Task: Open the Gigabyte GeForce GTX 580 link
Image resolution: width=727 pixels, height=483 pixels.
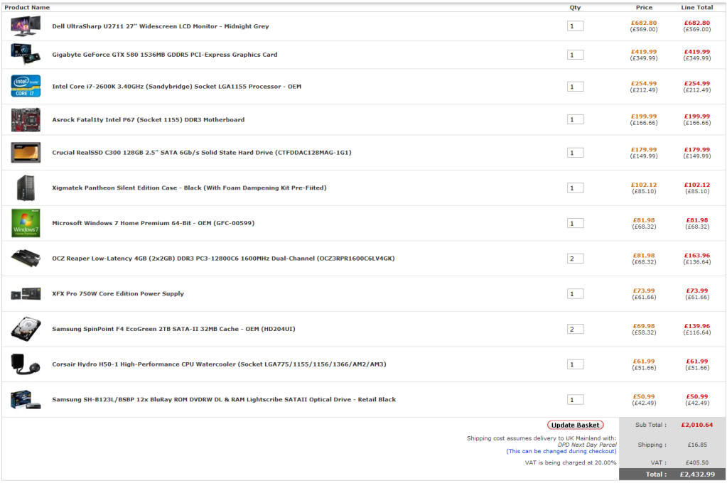Action: 164,55
